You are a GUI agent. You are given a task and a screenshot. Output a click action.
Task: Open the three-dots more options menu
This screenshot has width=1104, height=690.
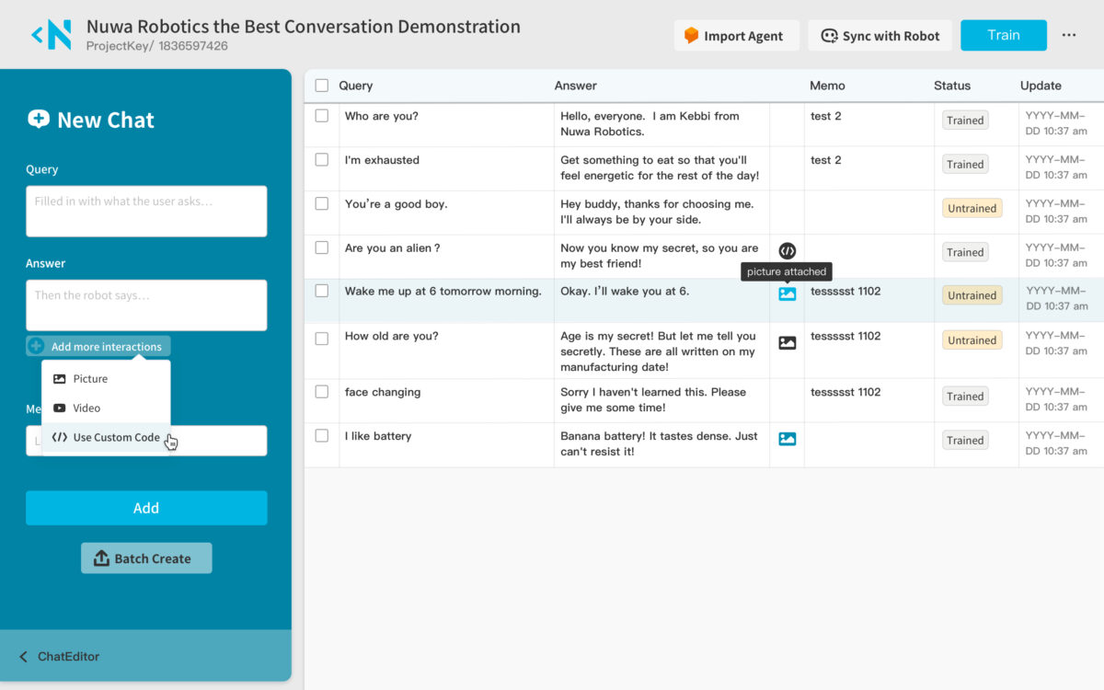click(x=1069, y=35)
